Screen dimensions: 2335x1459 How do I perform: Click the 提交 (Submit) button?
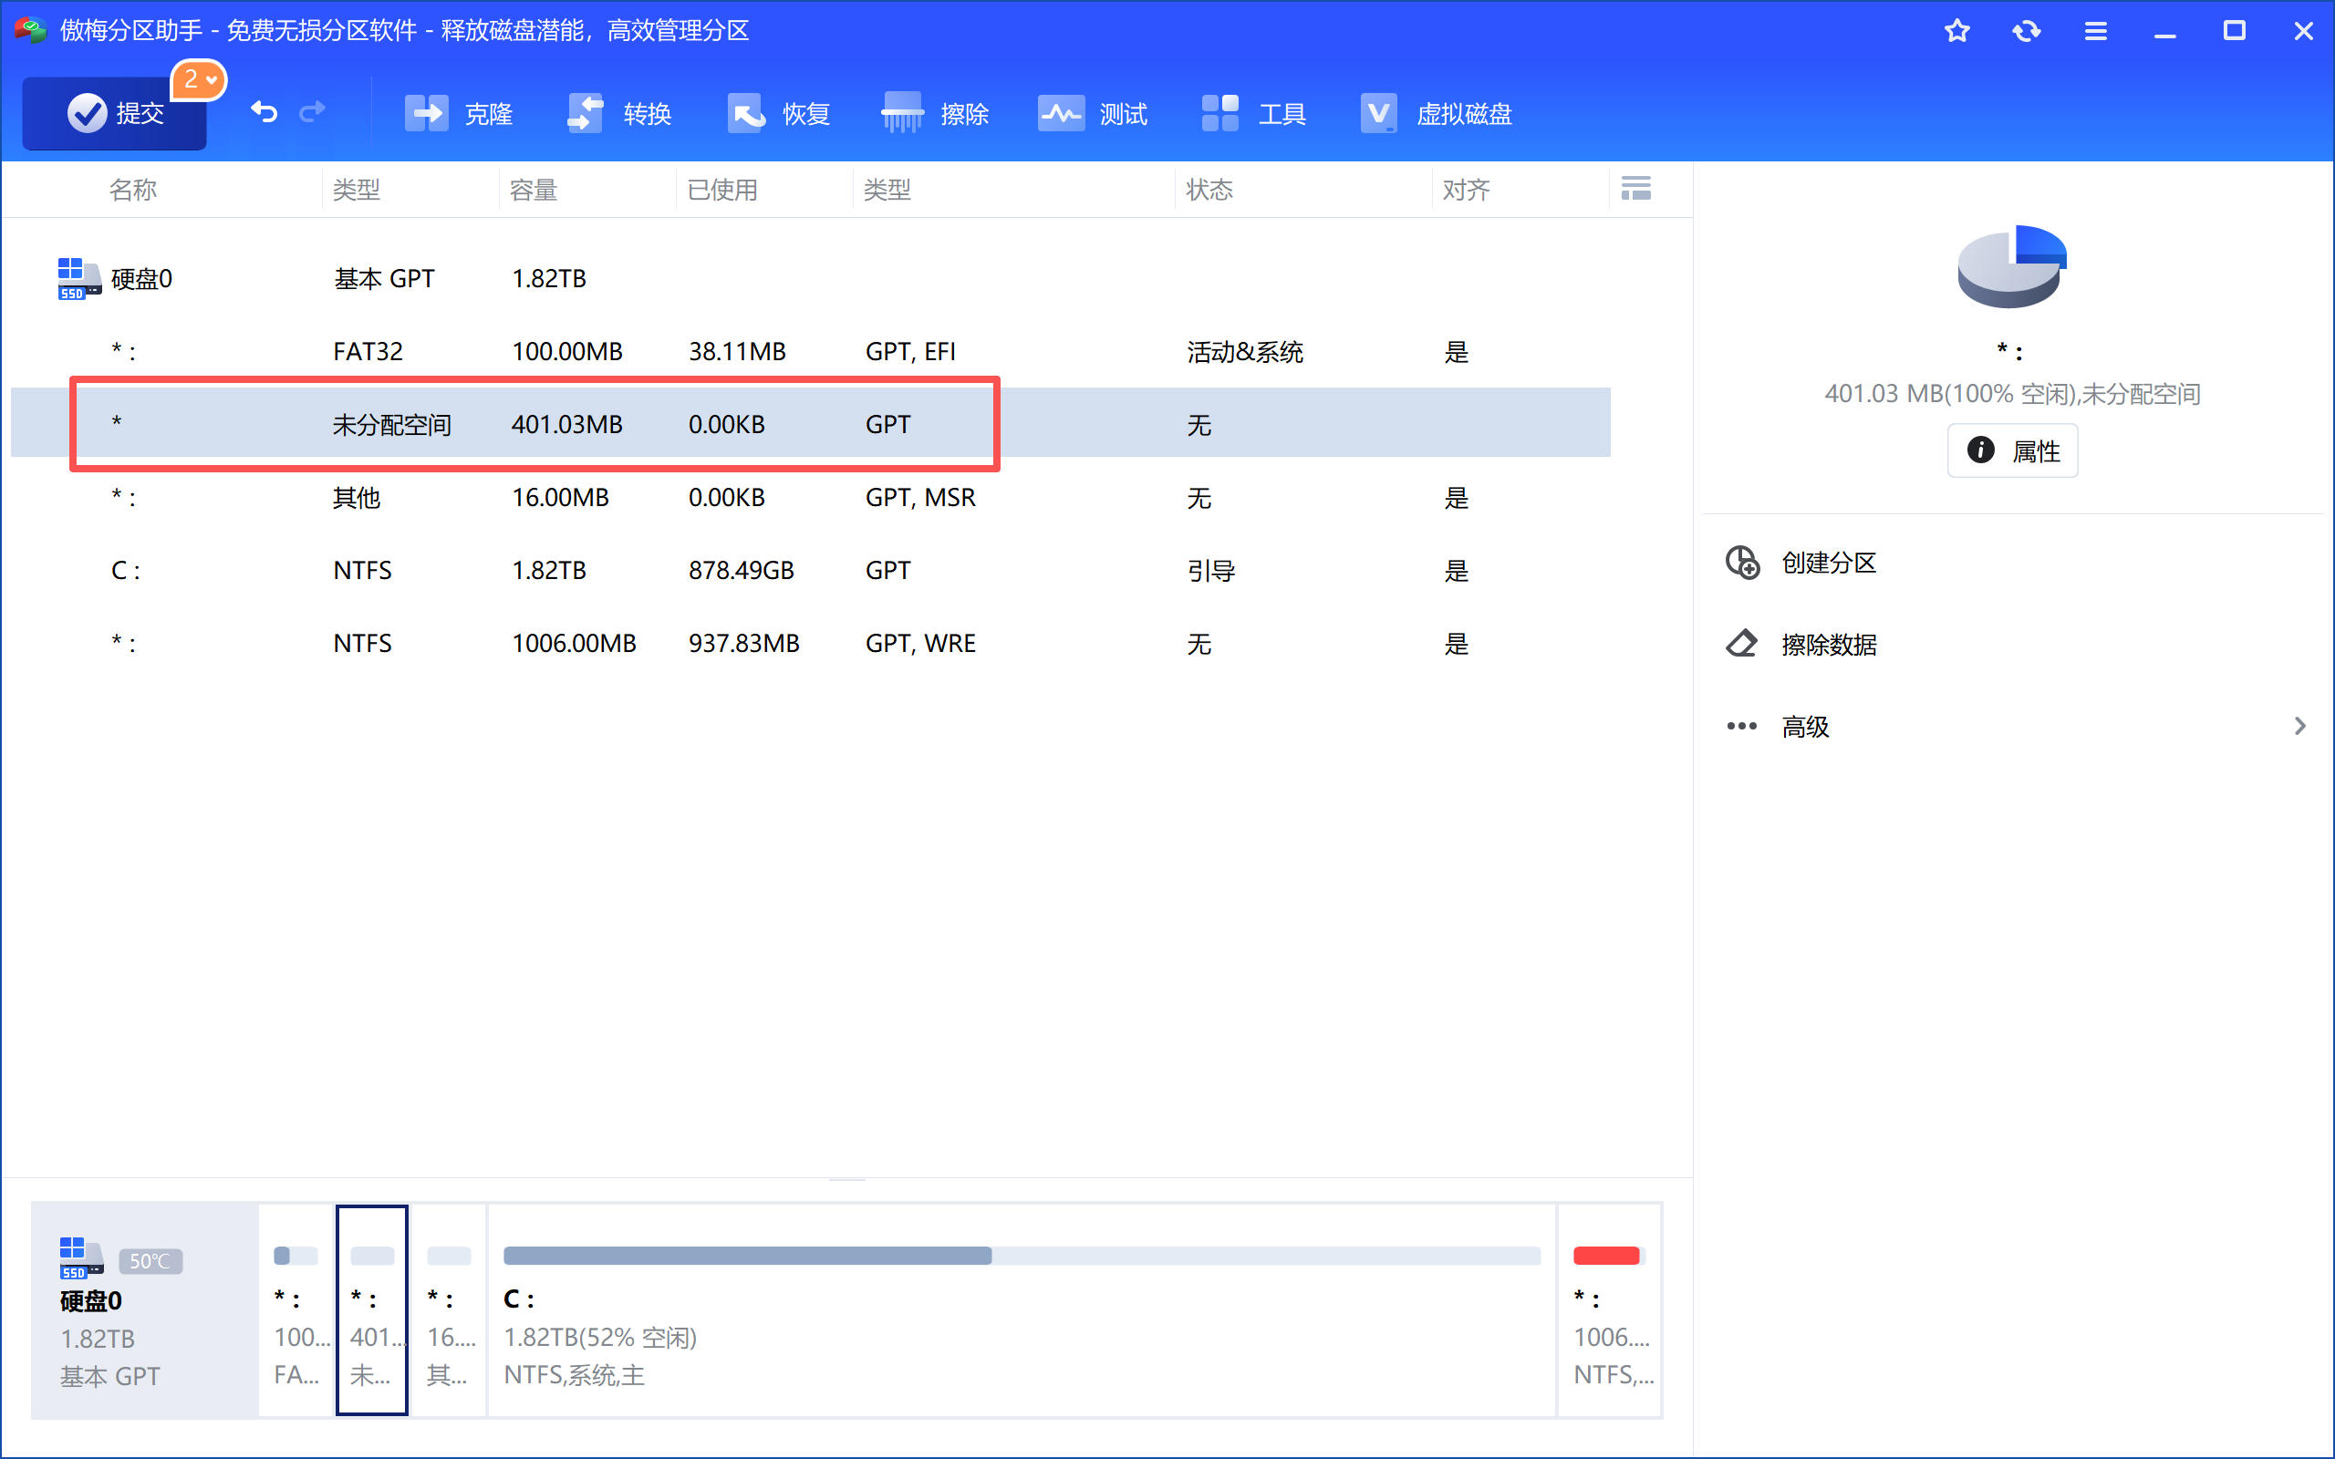[114, 114]
